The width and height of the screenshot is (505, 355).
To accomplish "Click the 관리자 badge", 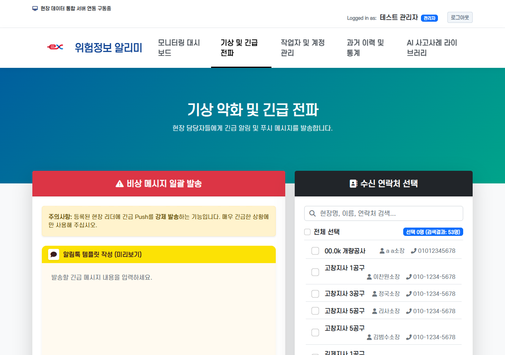I will [429, 18].
